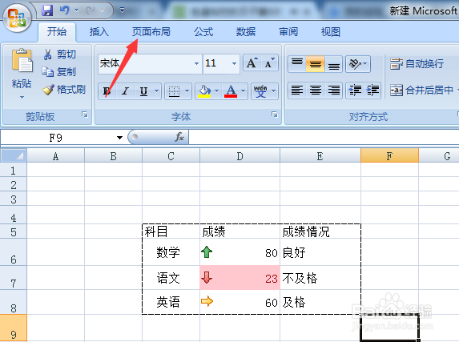Viewport: 459px width, 342px height.
Task: Click into the formula bar
Action: (x=324, y=137)
